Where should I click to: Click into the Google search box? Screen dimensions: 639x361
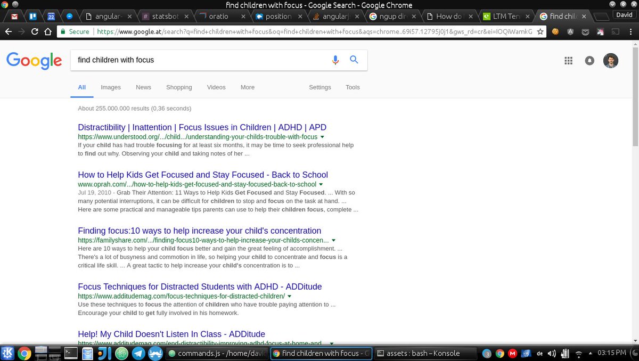[202, 60]
